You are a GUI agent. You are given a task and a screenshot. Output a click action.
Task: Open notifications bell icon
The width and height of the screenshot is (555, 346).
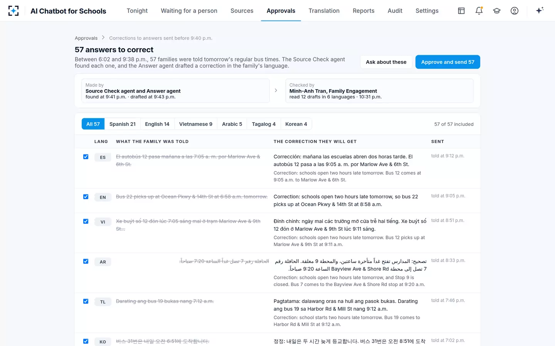(x=479, y=11)
